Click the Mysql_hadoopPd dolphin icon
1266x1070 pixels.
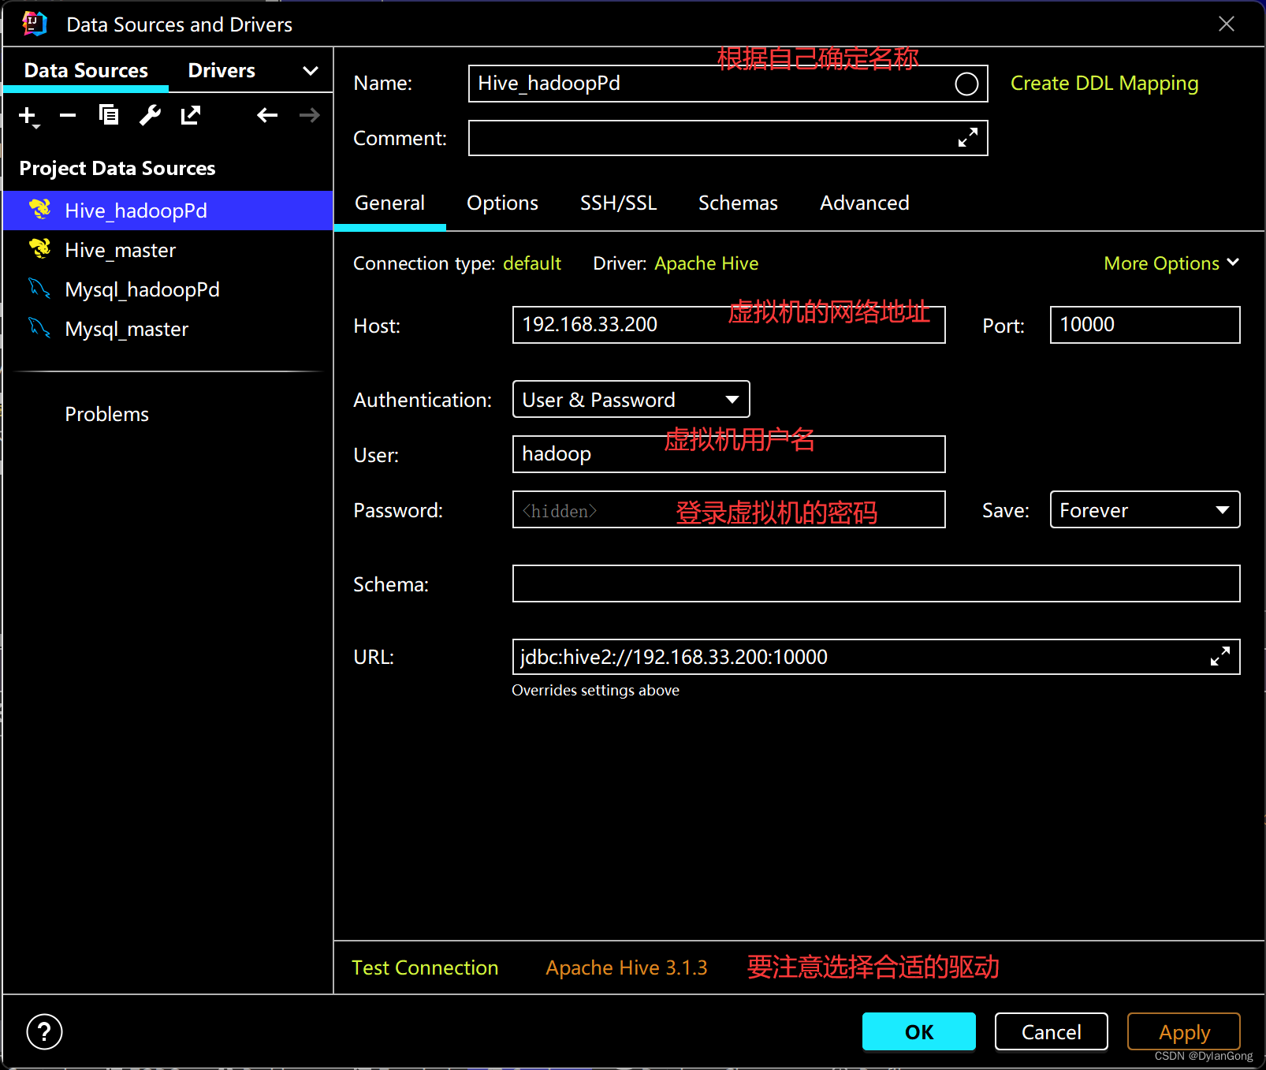click(40, 289)
